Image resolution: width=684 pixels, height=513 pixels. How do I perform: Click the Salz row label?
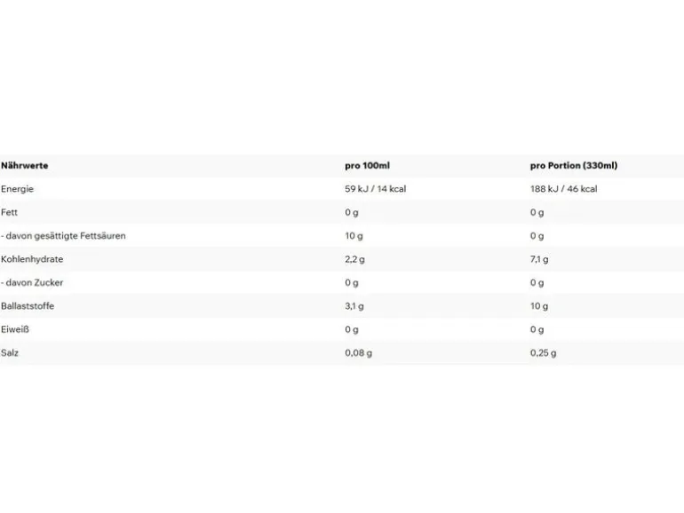click(10, 353)
